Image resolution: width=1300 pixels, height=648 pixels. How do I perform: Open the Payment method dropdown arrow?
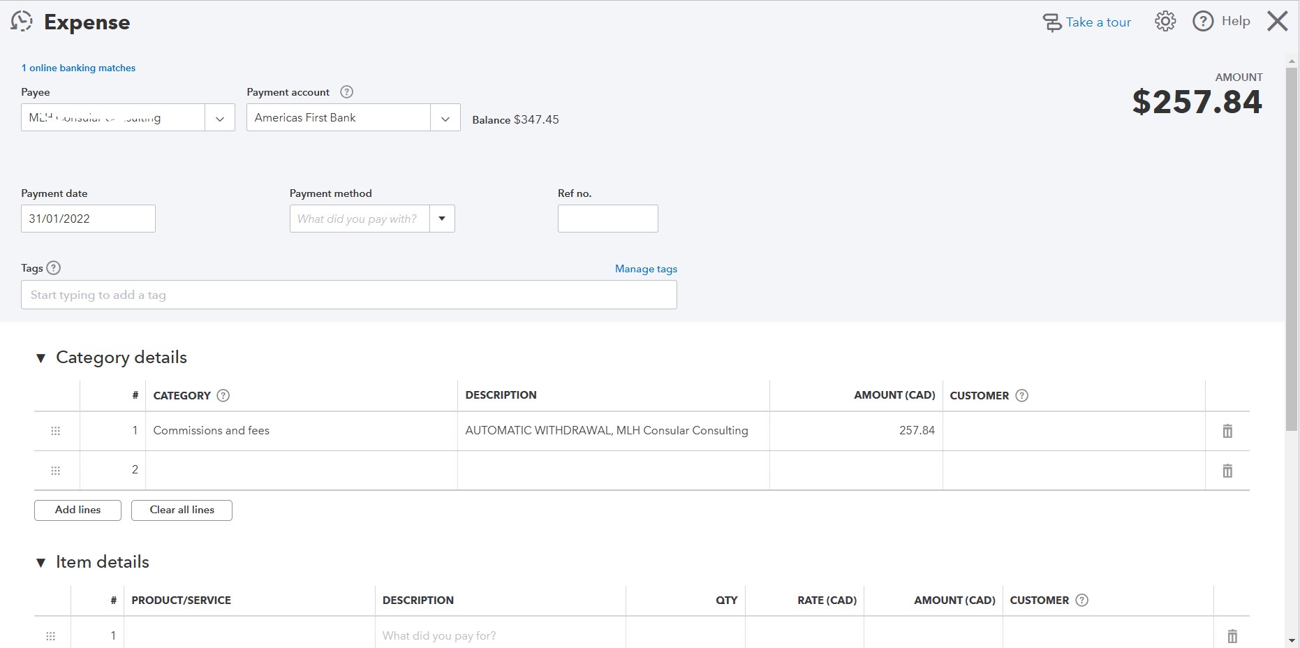pos(442,219)
